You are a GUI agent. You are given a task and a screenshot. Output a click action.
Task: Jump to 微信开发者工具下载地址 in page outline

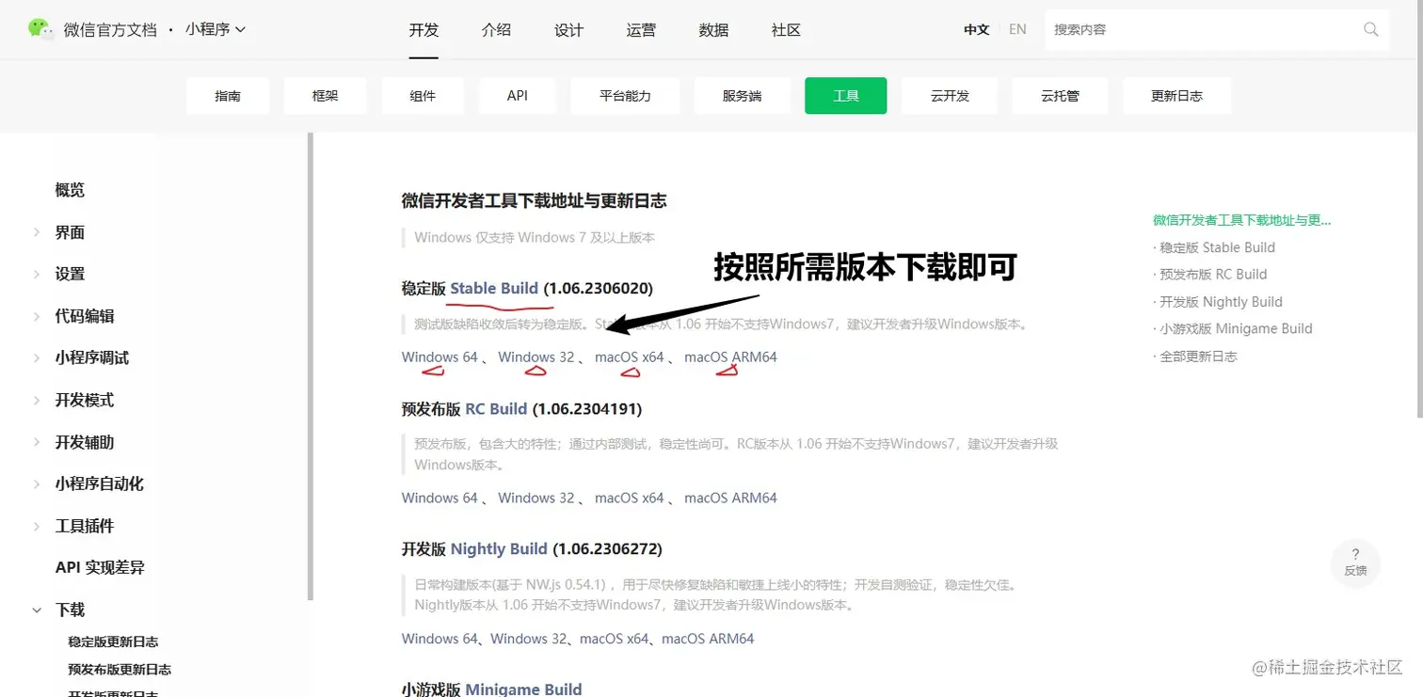point(1242,220)
